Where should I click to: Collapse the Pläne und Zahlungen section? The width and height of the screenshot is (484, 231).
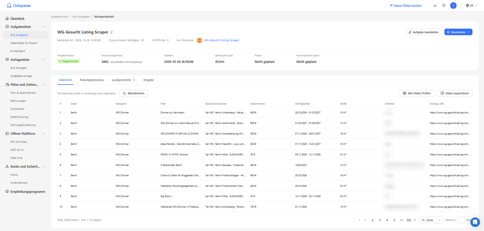click(43, 85)
